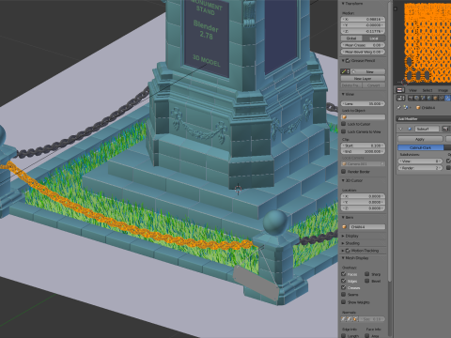Open the Modifiers properties tab icon
Screen dimensions: 451x338
447,98
